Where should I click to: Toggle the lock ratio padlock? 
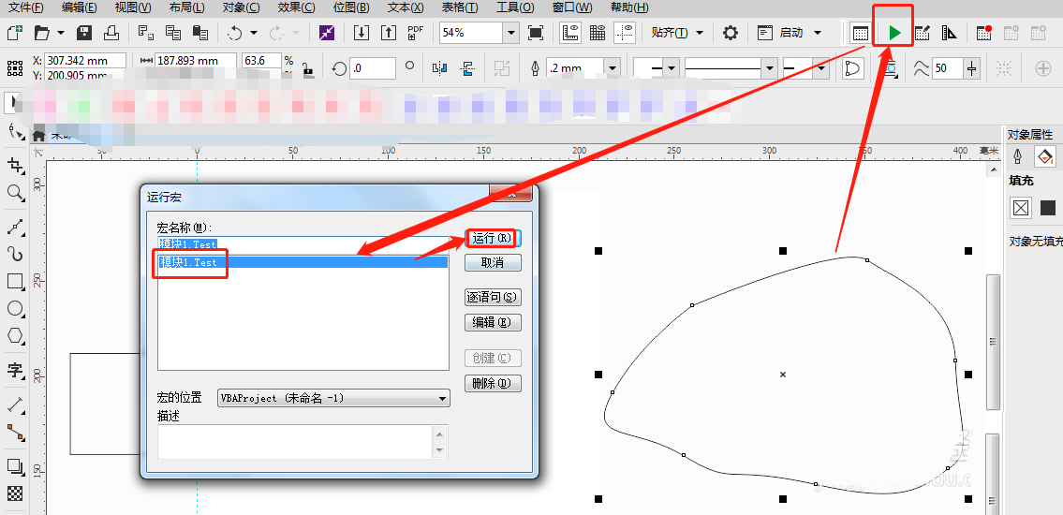308,69
